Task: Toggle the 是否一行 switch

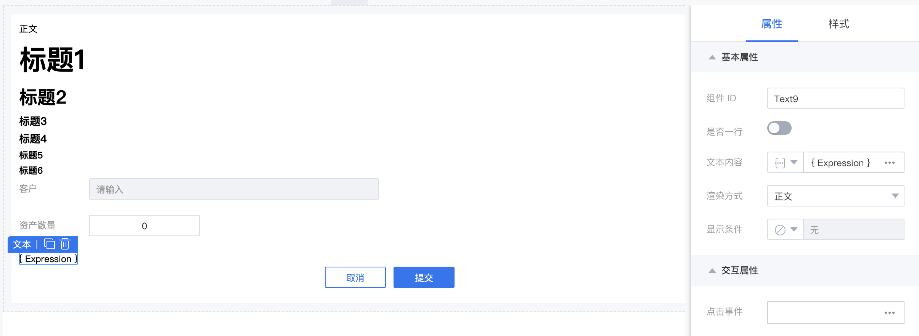Action: coord(779,128)
